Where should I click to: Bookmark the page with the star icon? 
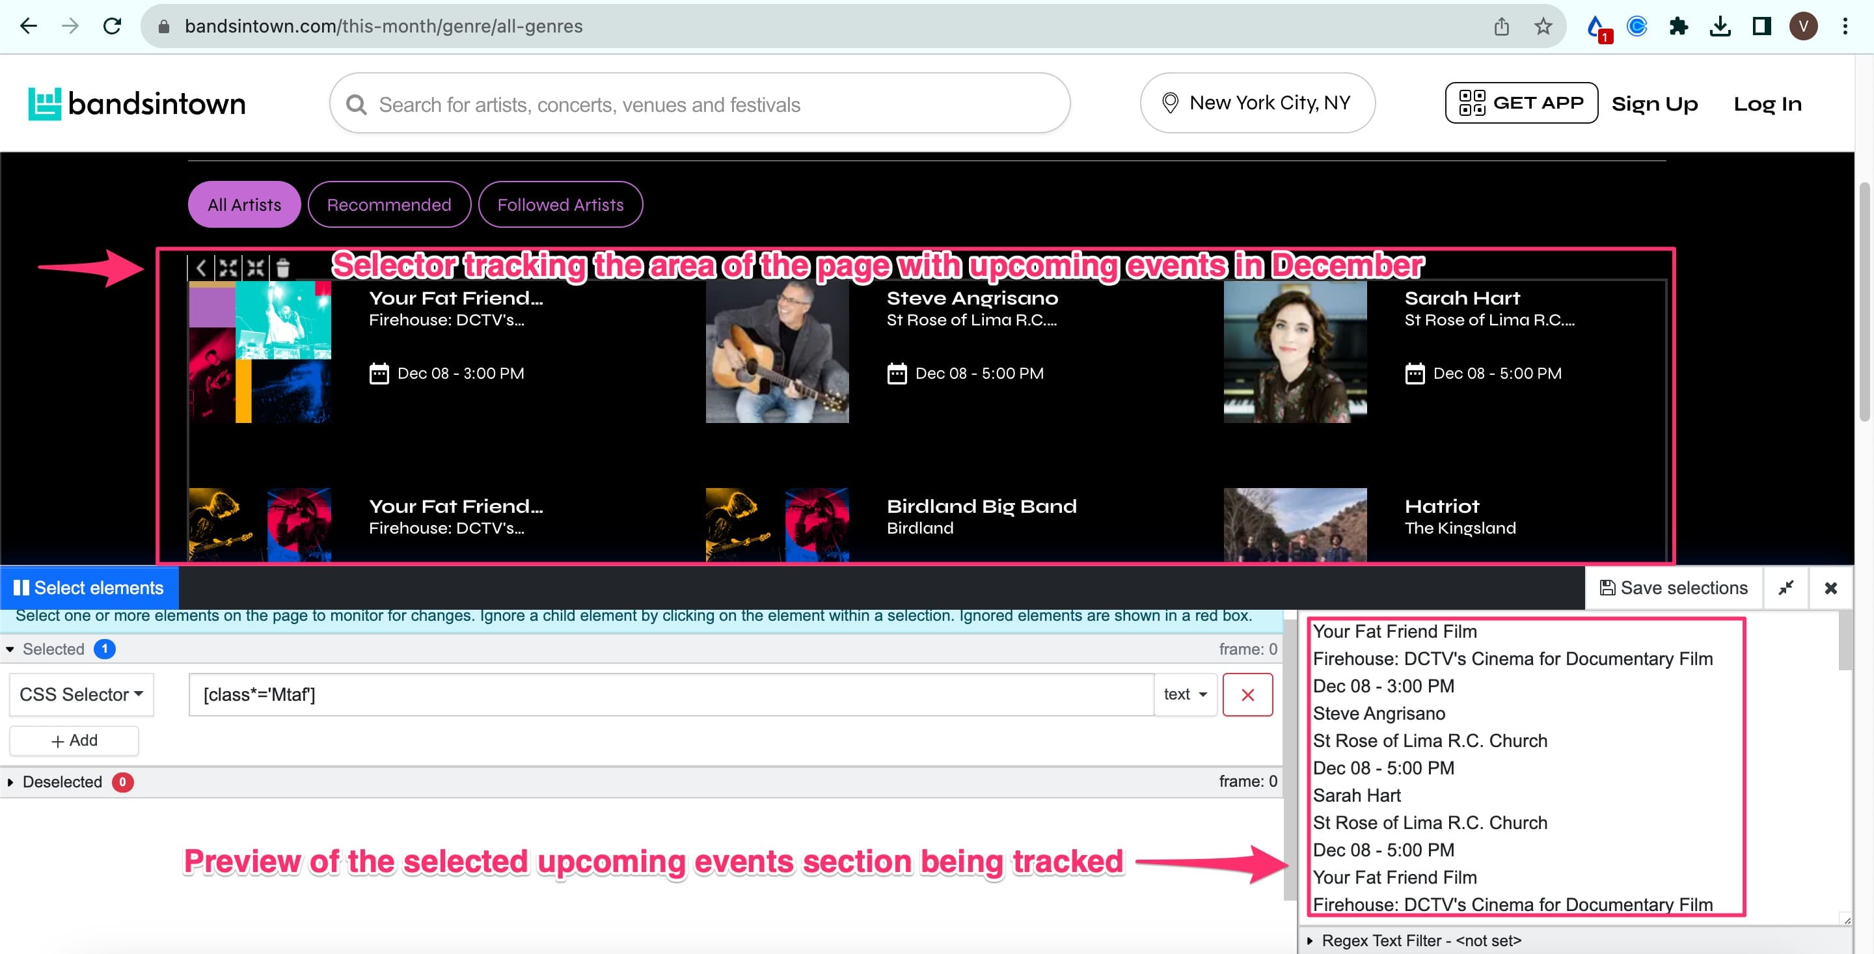(x=1541, y=26)
